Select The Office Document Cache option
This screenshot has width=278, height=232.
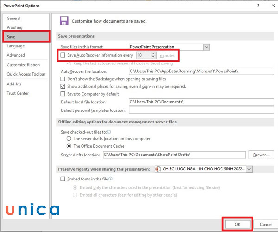[x=69, y=146]
